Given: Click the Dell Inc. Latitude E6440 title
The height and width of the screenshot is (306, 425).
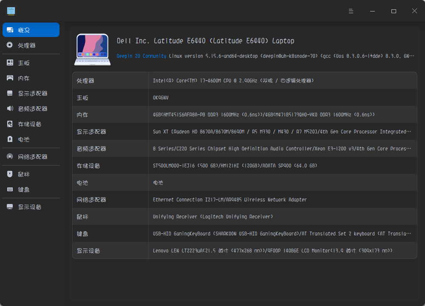Looking at the screenshot, I should click(205, 41).
